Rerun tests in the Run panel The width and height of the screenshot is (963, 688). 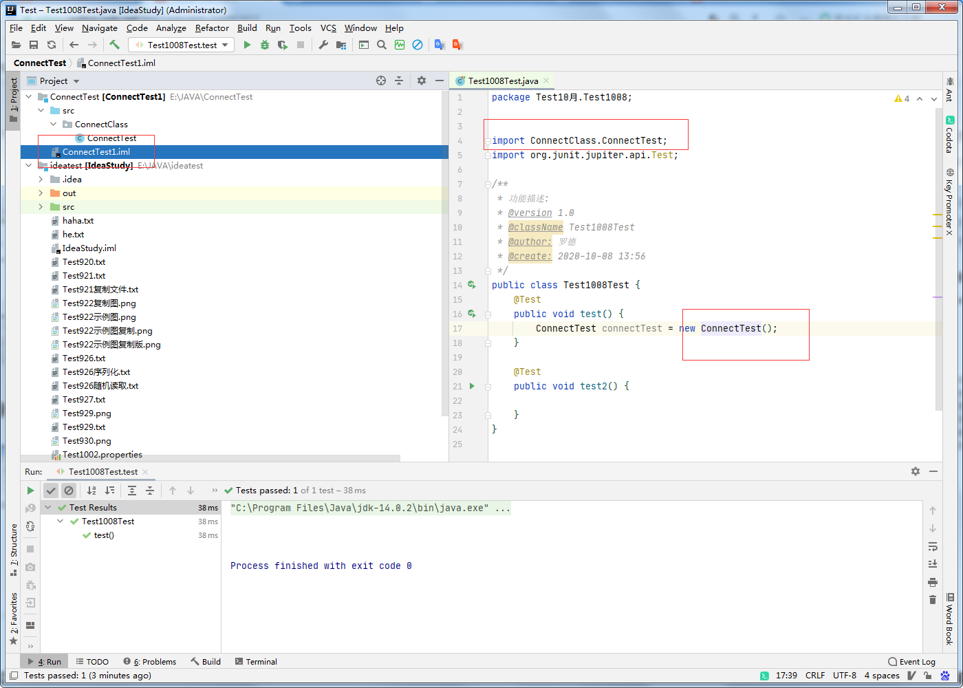point(30,491)
